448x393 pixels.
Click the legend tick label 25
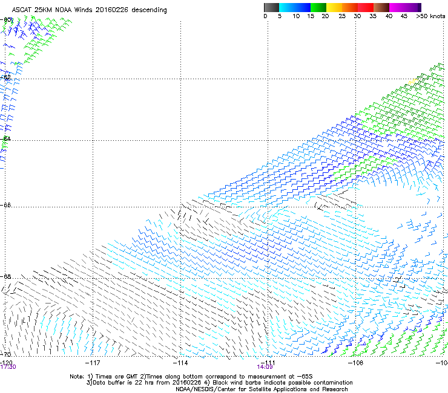(342, 16)
